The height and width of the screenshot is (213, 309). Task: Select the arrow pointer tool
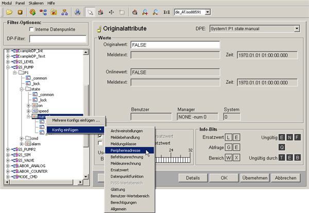pyautogui.click(x=91, y=11)
